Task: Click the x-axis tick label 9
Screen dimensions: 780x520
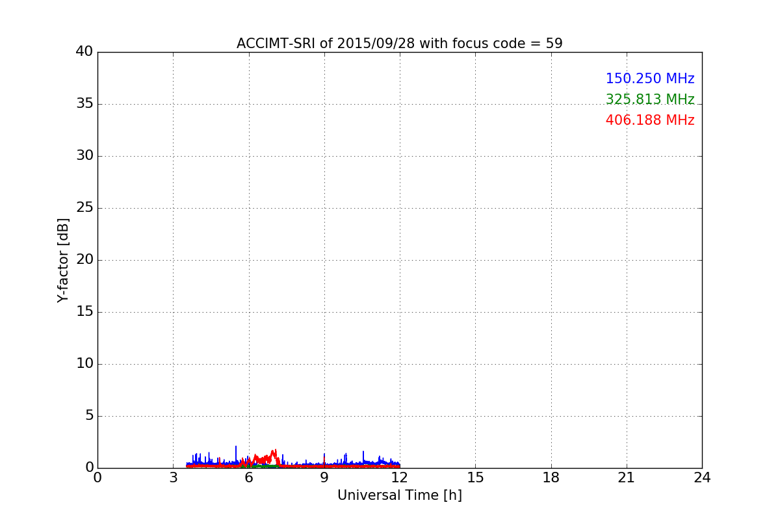Action: click(x=324, y=478)
